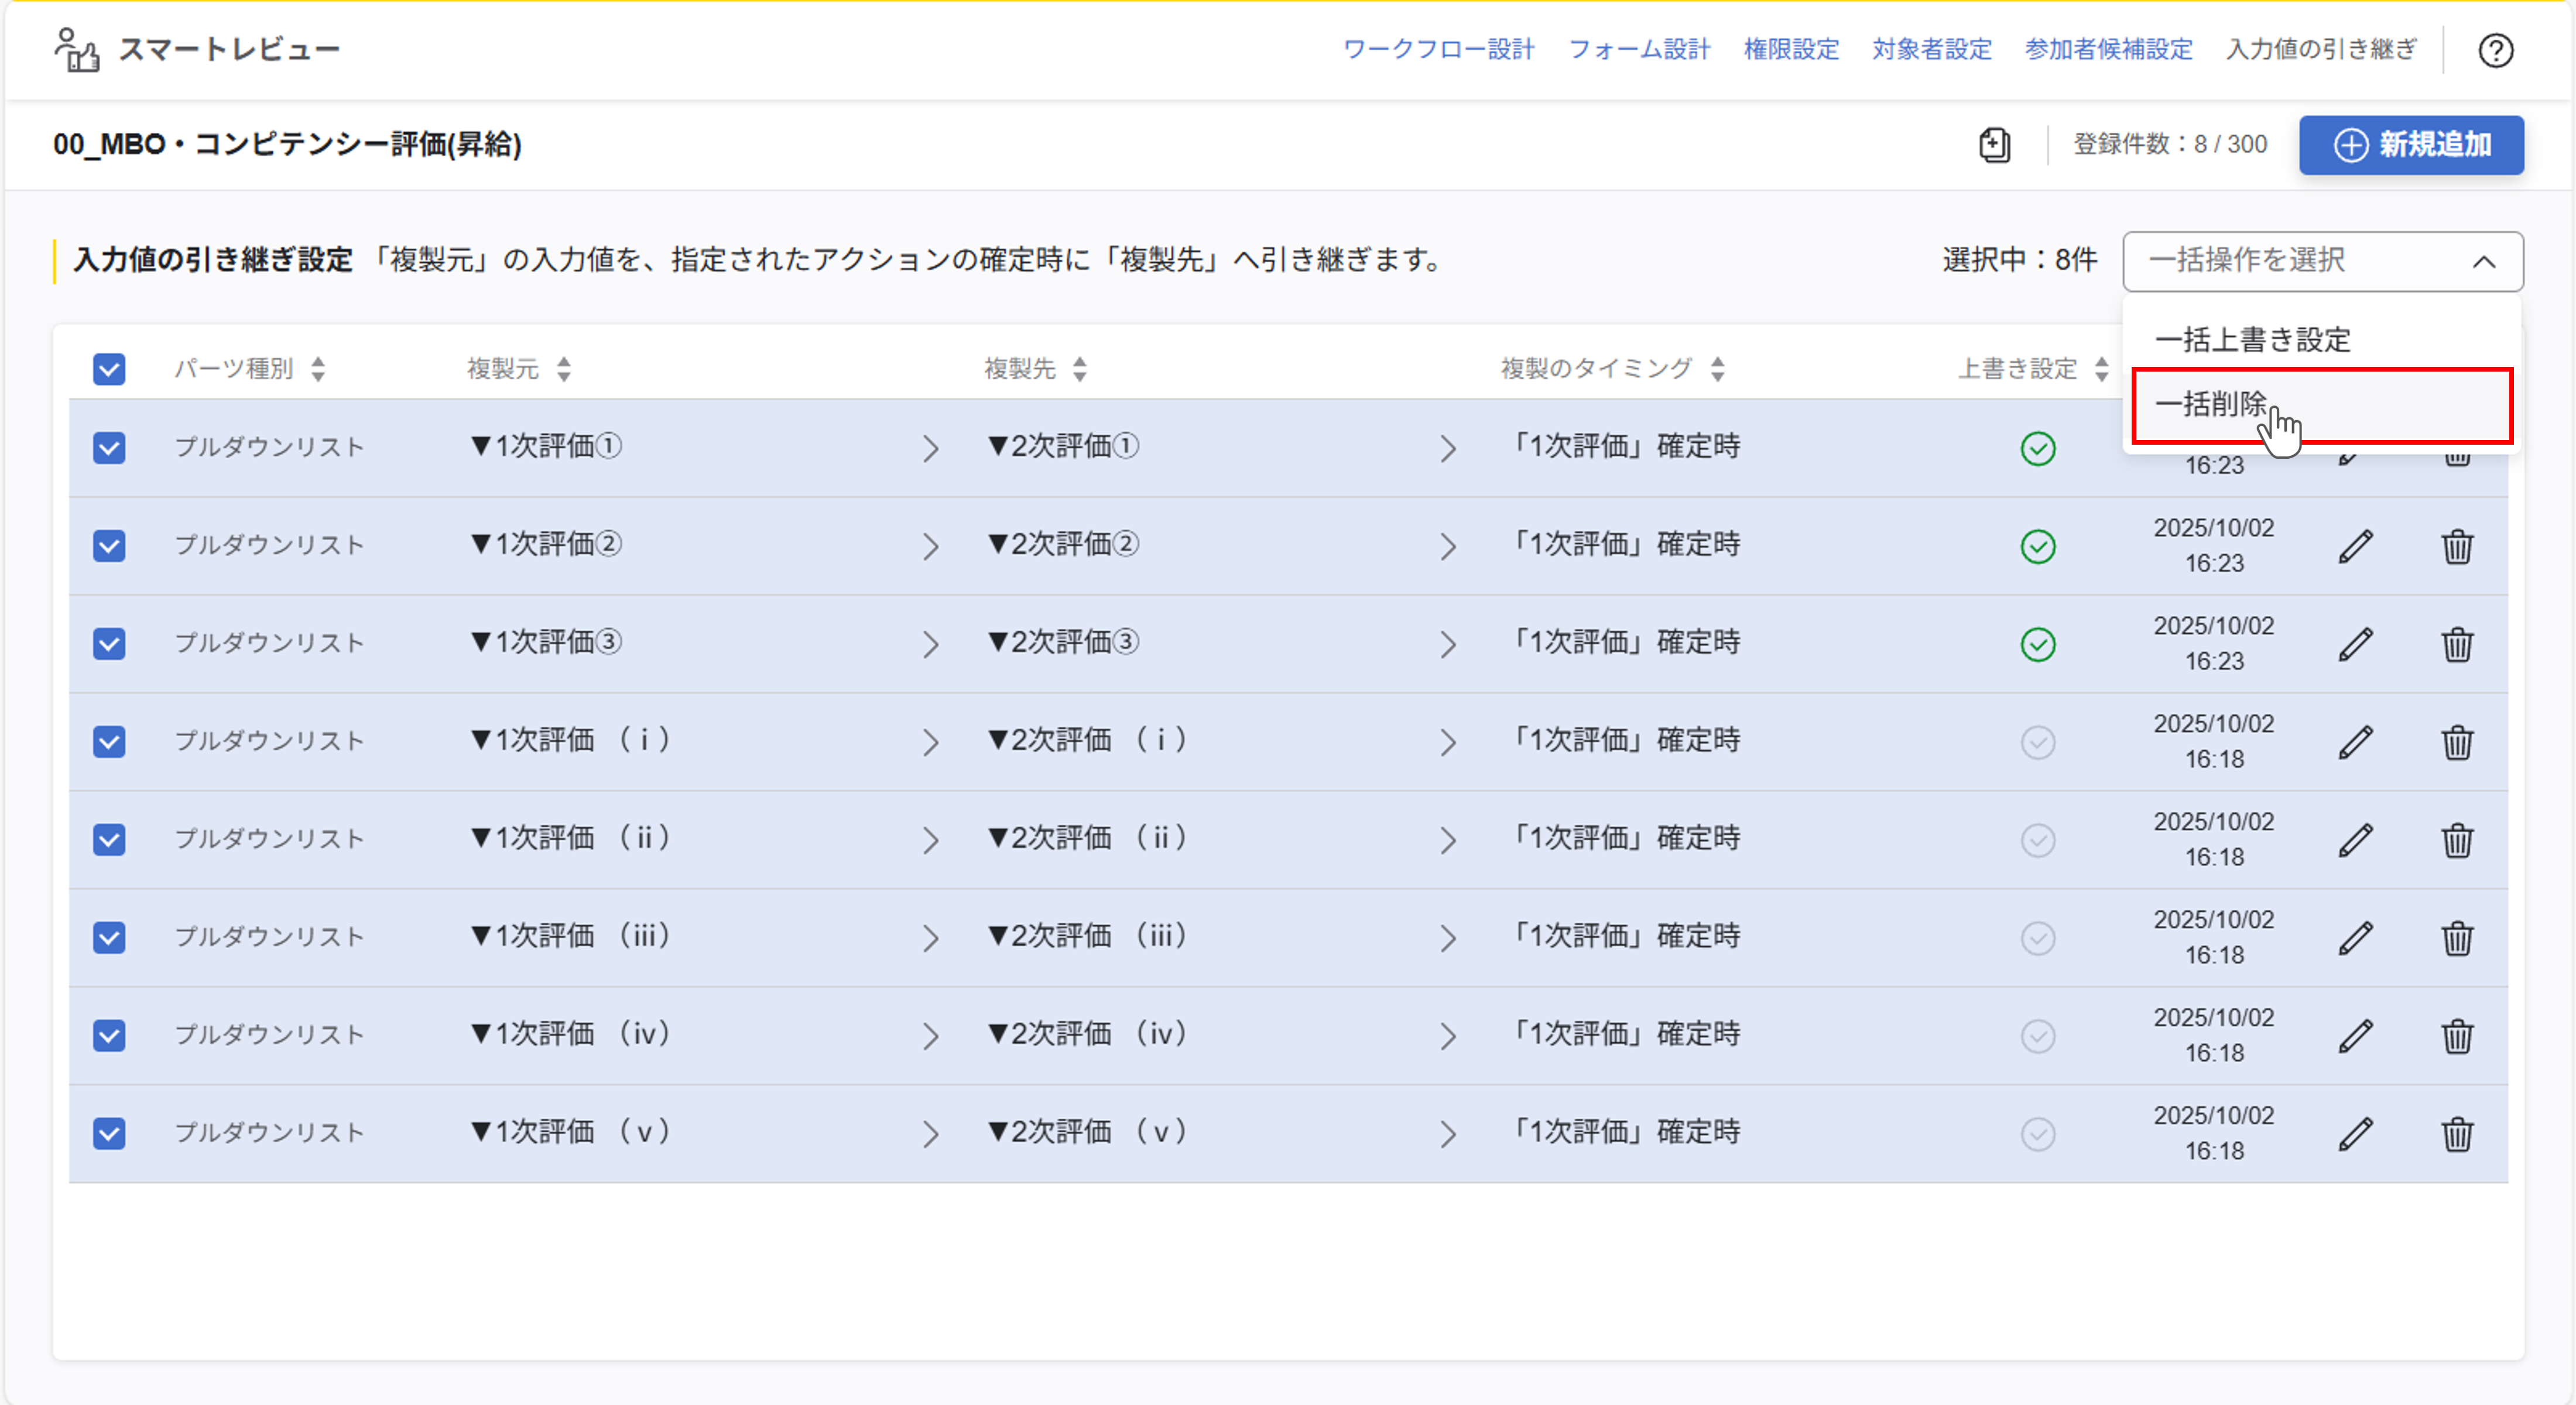Edit the 1次評価② row with the pencil icon
2576x1405 pixels.
2357,545
